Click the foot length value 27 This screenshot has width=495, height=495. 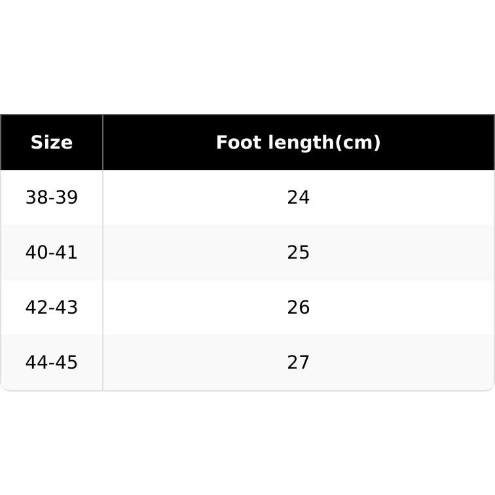[x=299, y=363]
